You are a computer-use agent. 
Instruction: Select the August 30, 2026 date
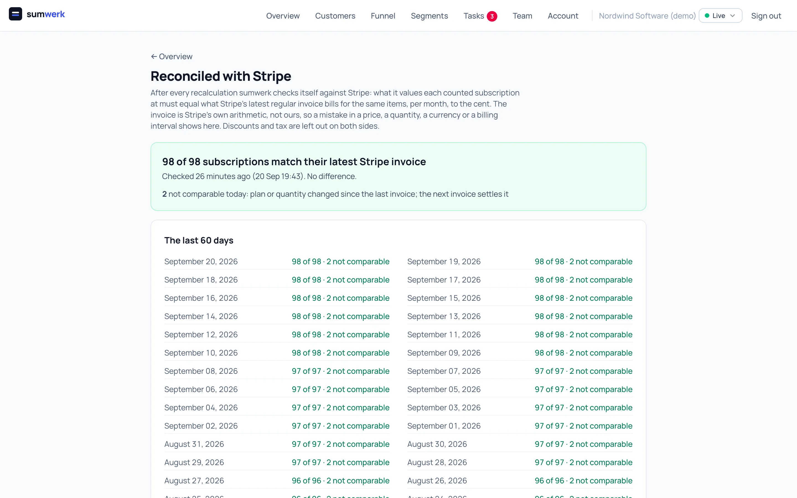click(437, 444)
